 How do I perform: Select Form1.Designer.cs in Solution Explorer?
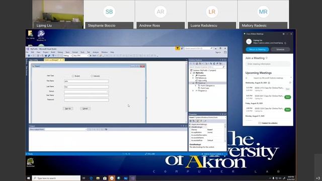pos(207,85)
